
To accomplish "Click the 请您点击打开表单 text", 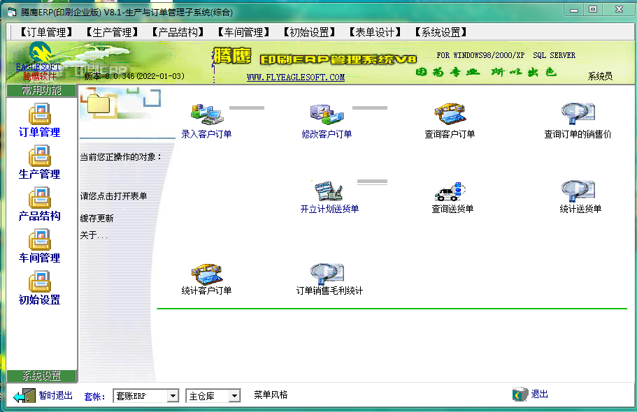I will pyautogui.click(x=113, y=196).
